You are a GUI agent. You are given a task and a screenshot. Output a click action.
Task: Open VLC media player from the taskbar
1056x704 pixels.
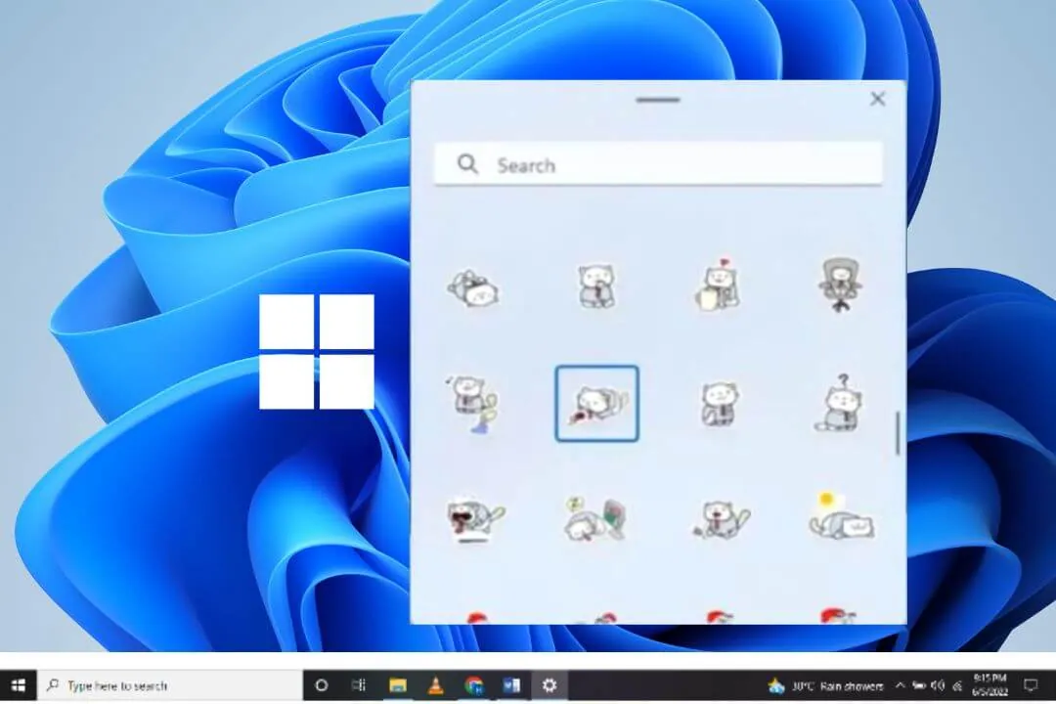pos(436,685)
